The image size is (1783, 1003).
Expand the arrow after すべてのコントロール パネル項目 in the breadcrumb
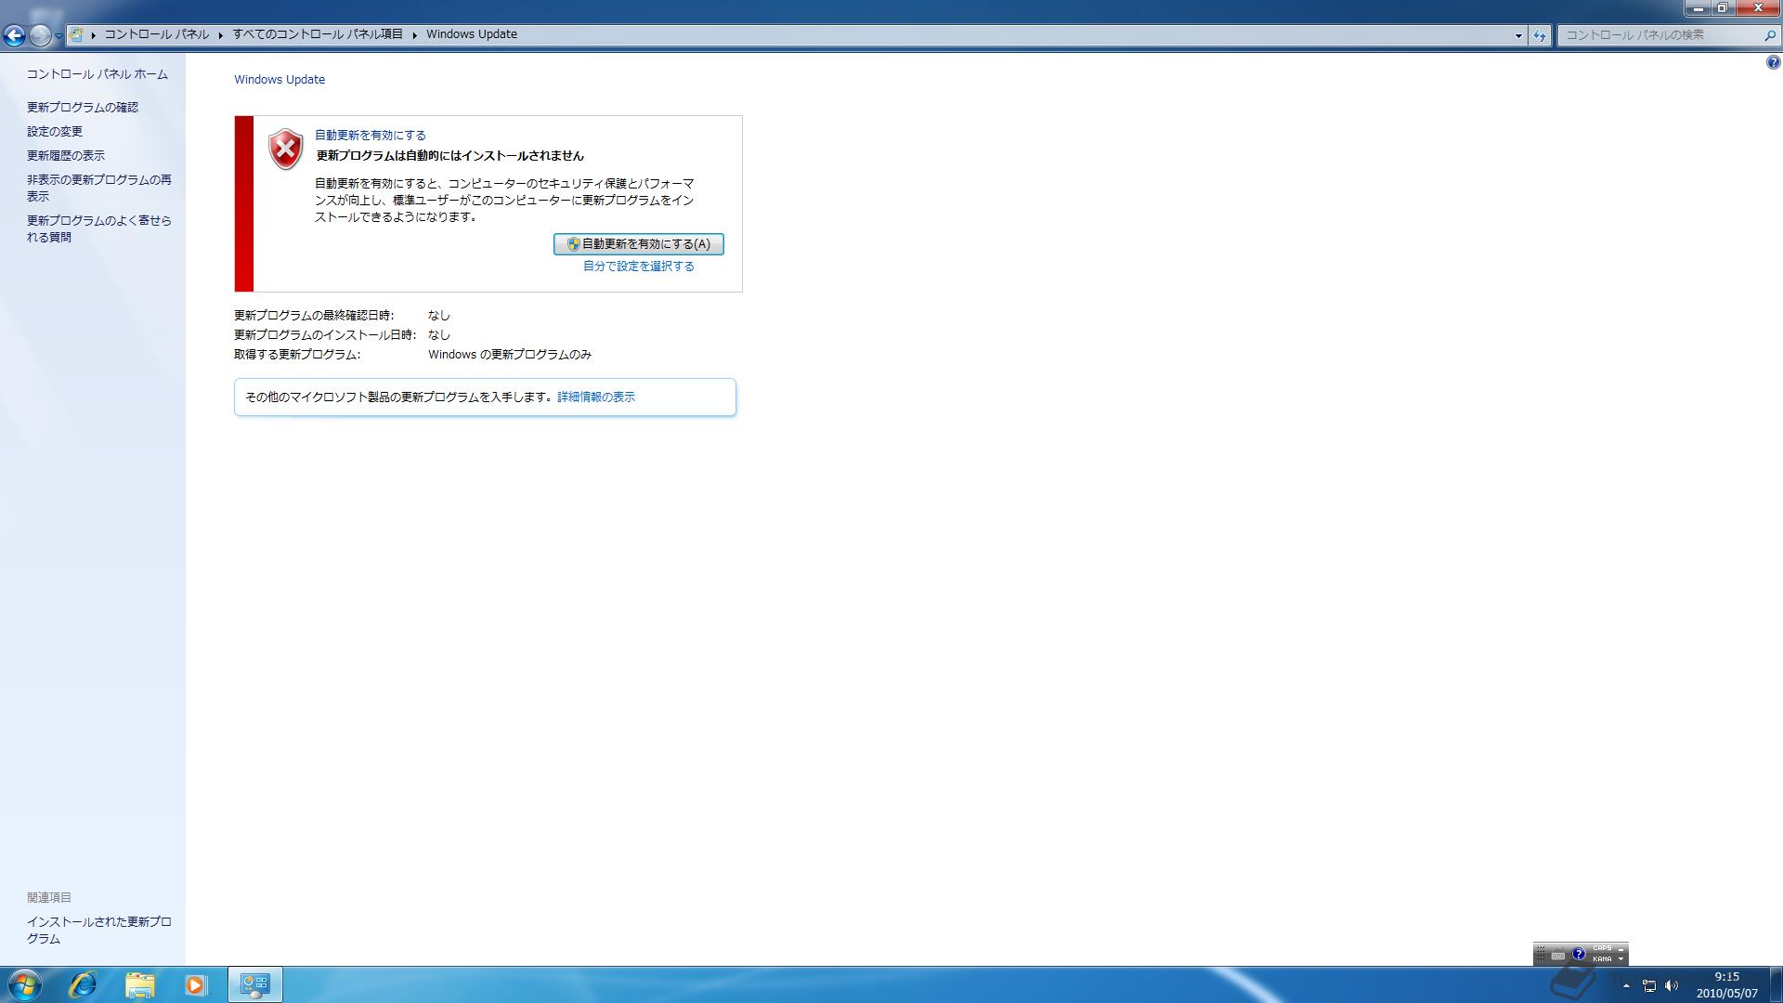tap(415, 34)
